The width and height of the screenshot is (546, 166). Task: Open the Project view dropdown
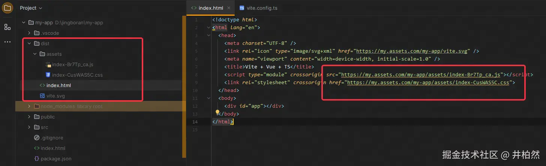31,8
